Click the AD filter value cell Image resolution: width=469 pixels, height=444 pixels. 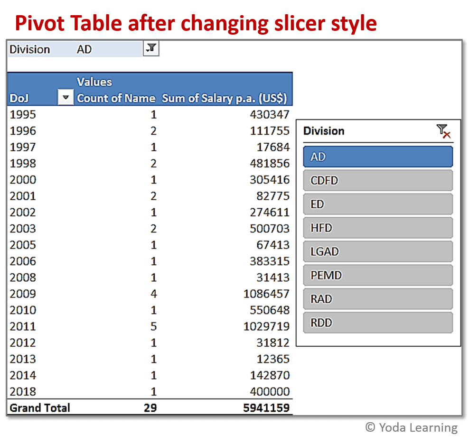(x=84, y=49)
